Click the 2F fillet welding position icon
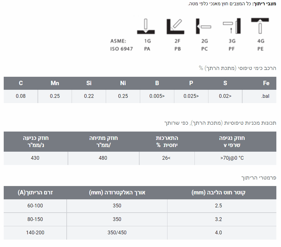Image resolution: width=281 pixels, height=247 pixels. 175,26
